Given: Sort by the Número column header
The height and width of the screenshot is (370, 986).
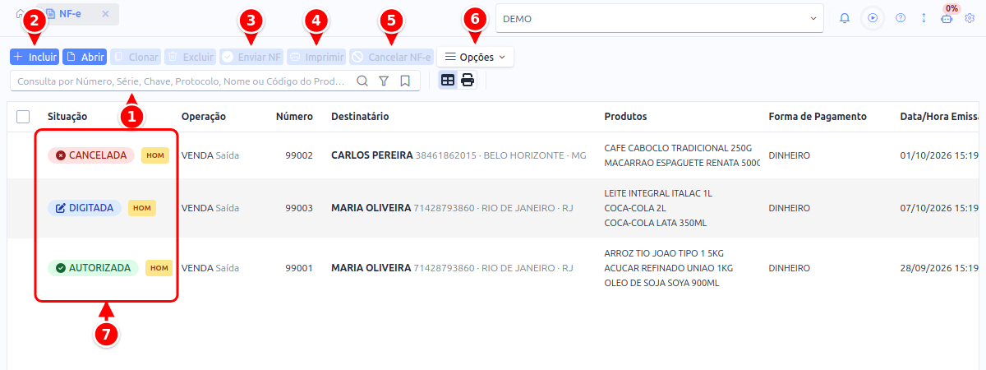Looking at the screenshot, I should pos(294,117).
